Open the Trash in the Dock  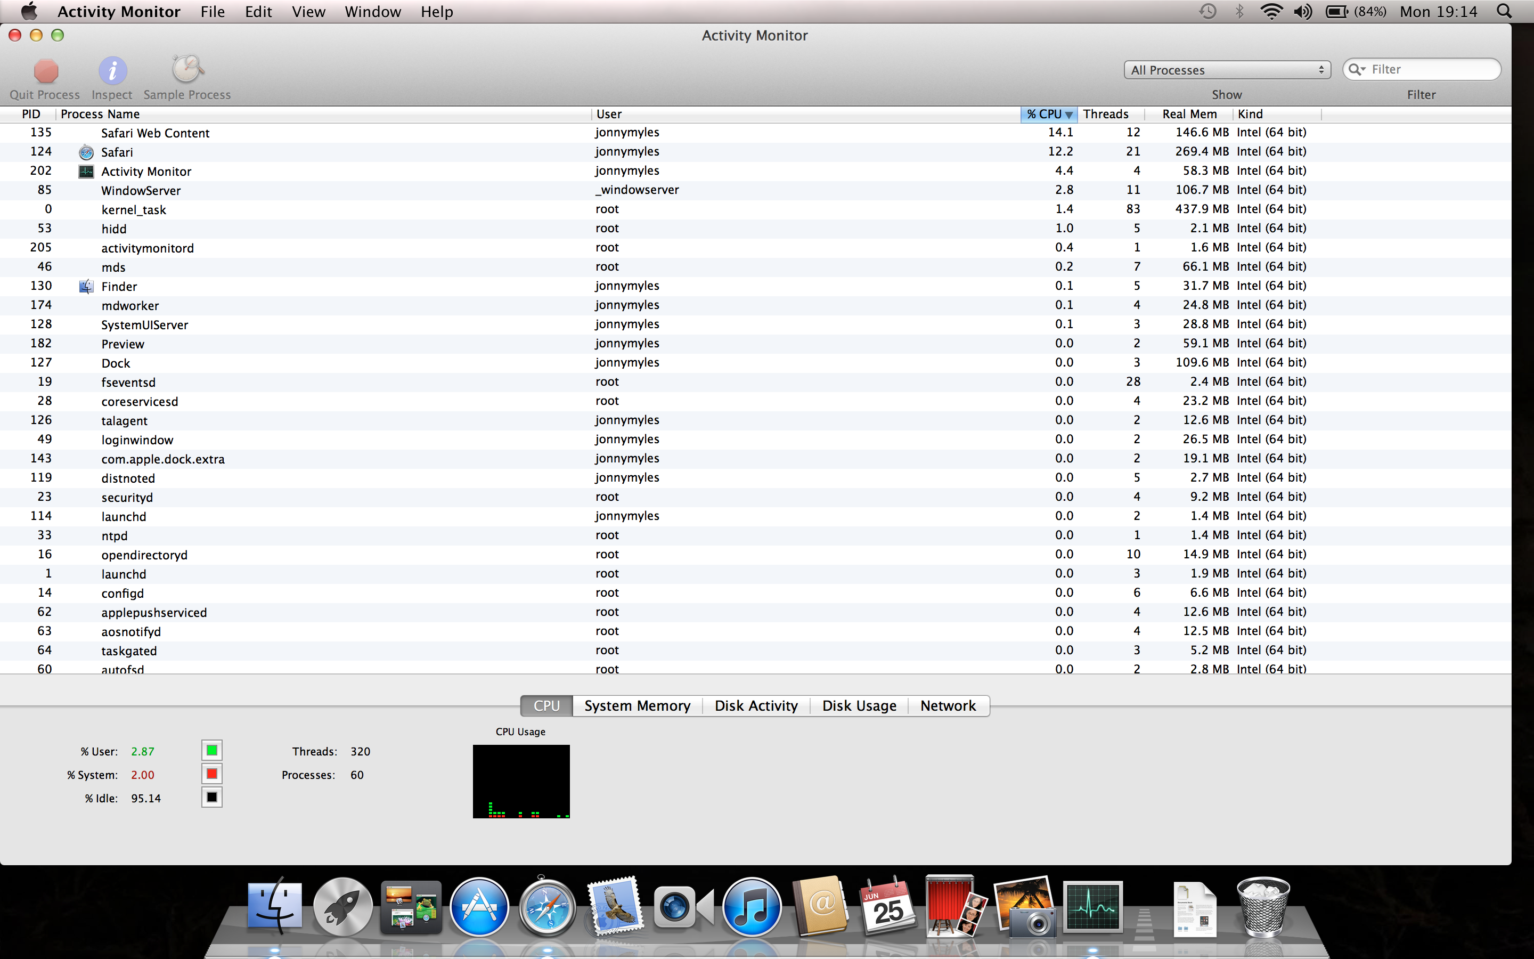point(1263,907)
